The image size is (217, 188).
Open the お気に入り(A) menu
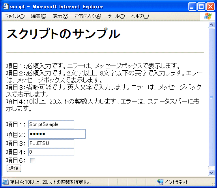[x=88, y=16]
